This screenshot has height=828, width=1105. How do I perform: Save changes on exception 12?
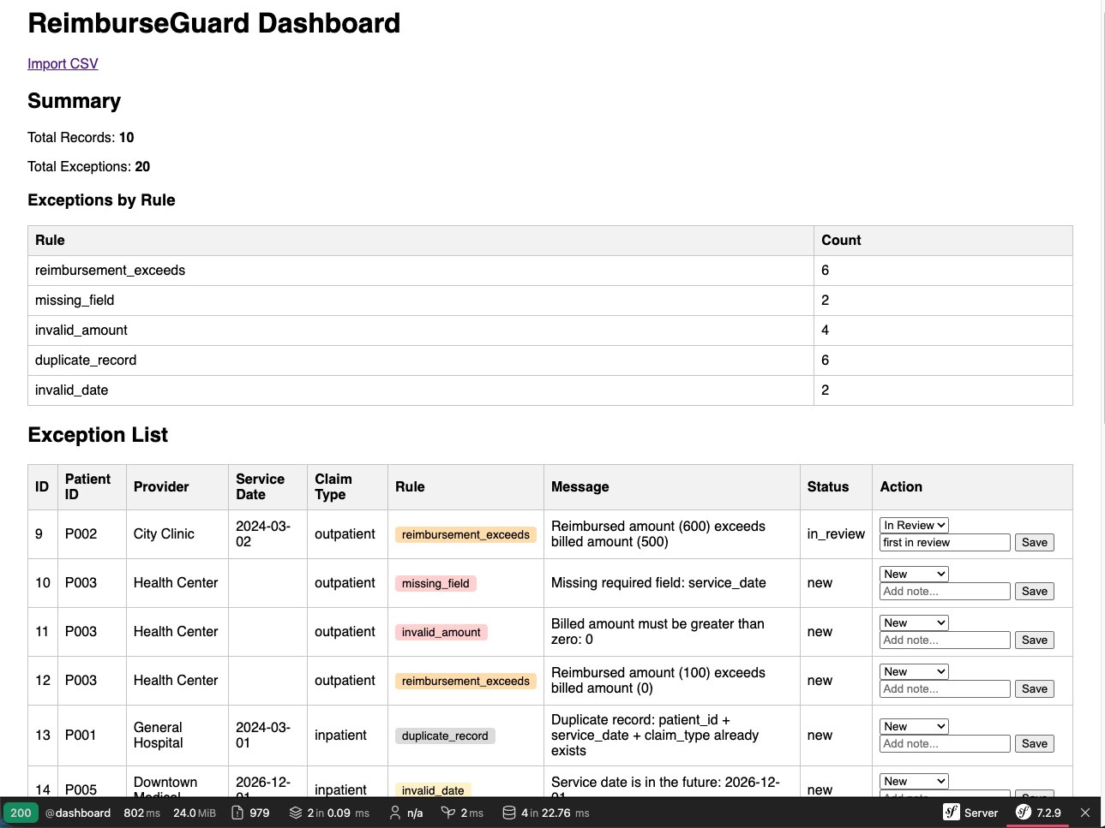pos(1034,688)
